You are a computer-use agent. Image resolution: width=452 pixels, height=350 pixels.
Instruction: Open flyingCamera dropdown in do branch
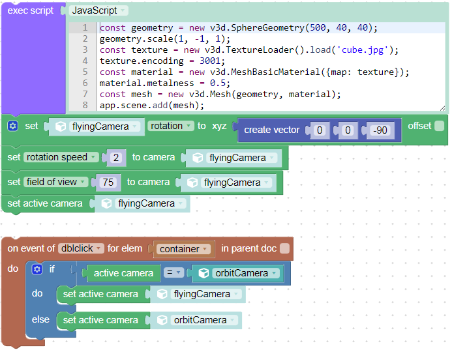206,294
